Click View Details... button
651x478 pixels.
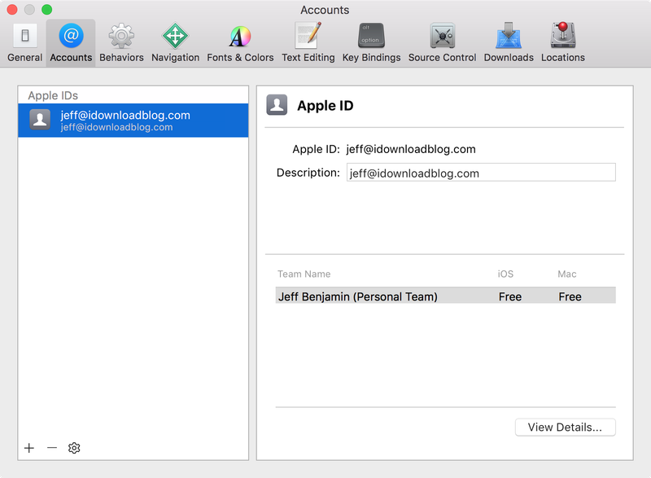coord(565,428)
